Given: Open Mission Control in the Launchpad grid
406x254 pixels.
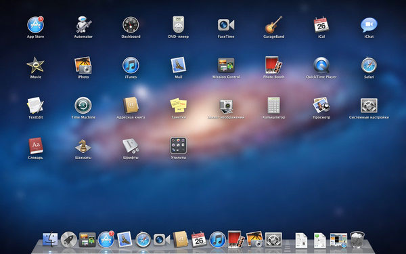Looking at the screenshot, I should [x=226, y=65].
